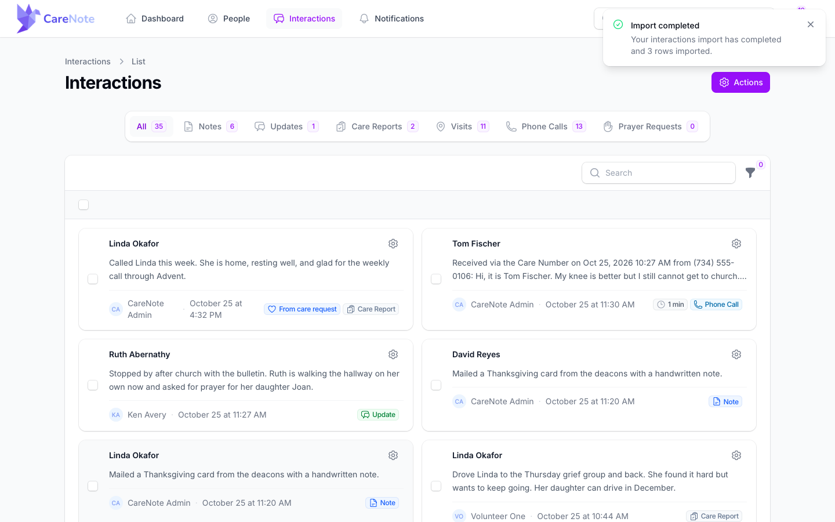Click the 1 min duration badge
Viewport: 835px width, 522px height.
[x=670, y=304]
